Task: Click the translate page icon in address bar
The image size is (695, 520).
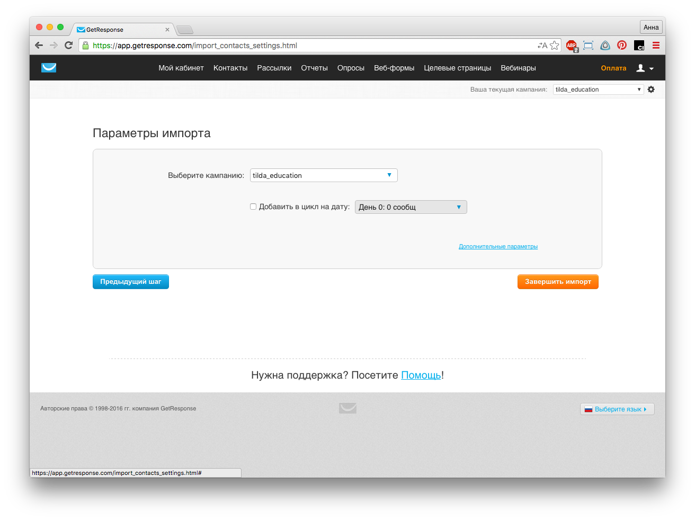Action: (x=542, y=46)
